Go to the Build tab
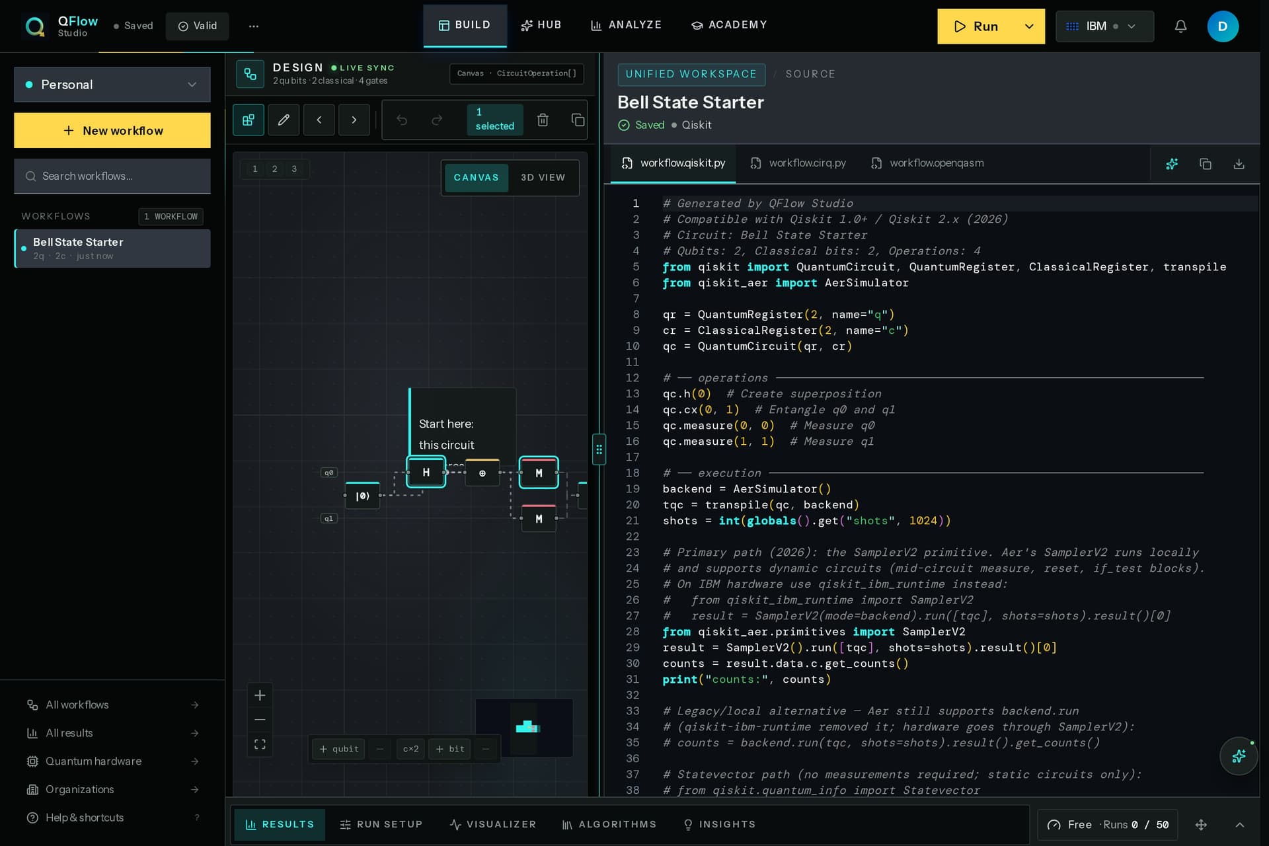The height and width of the screenshot is (846, 1269). point(465,26)
